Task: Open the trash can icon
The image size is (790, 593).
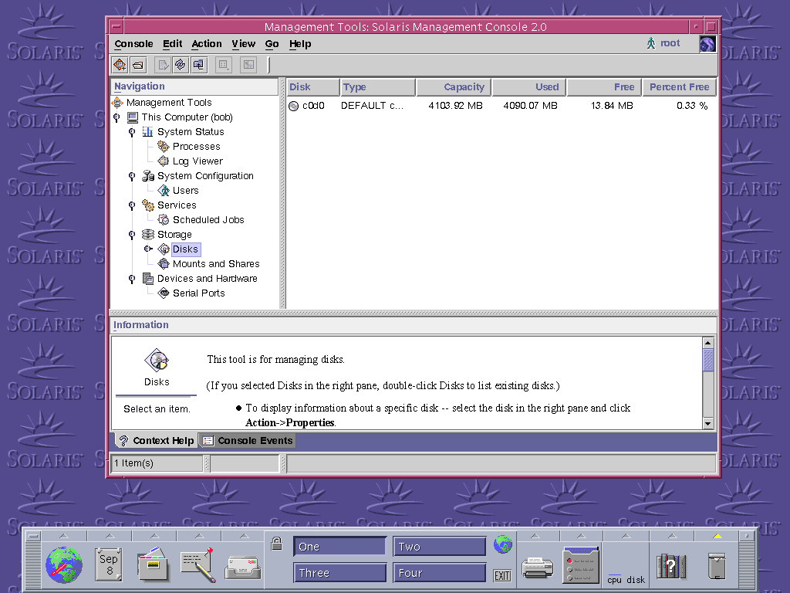Action: coord(717,566)
